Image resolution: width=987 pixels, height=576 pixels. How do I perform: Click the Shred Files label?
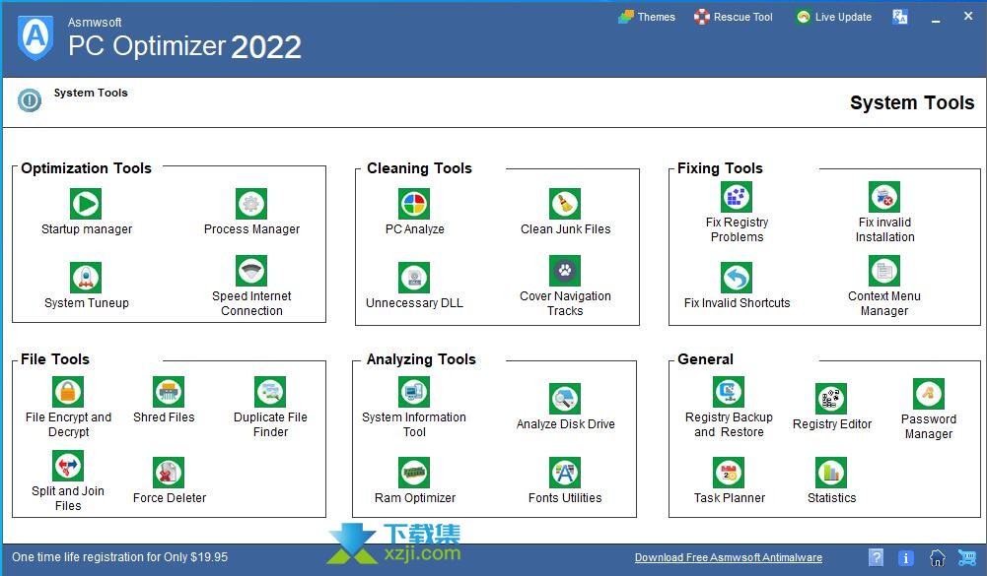tap(164, 416)
